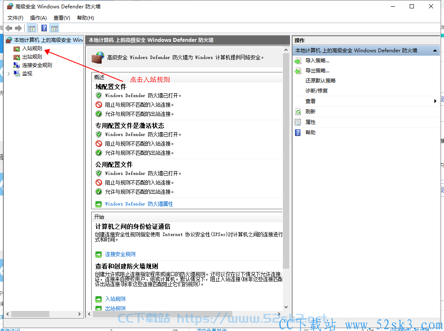Click the root firewall node icon in tree

click(9, 40)
